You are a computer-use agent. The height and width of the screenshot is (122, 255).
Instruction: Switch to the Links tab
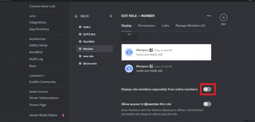click(x=165, y=26)
